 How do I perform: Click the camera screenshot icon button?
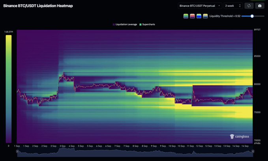point(260,6)
